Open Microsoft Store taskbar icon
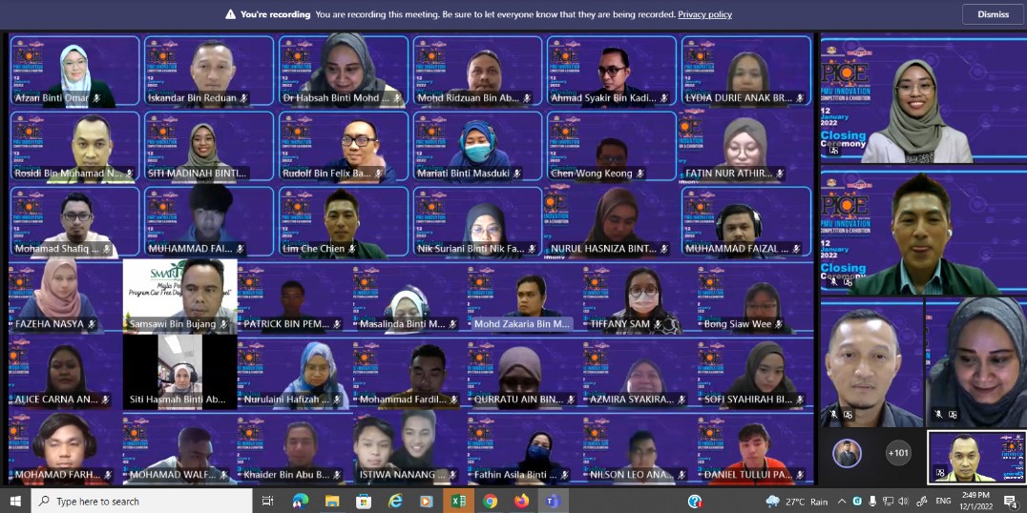Screen dimensions: 1027x513 click(x=364, y=501)
